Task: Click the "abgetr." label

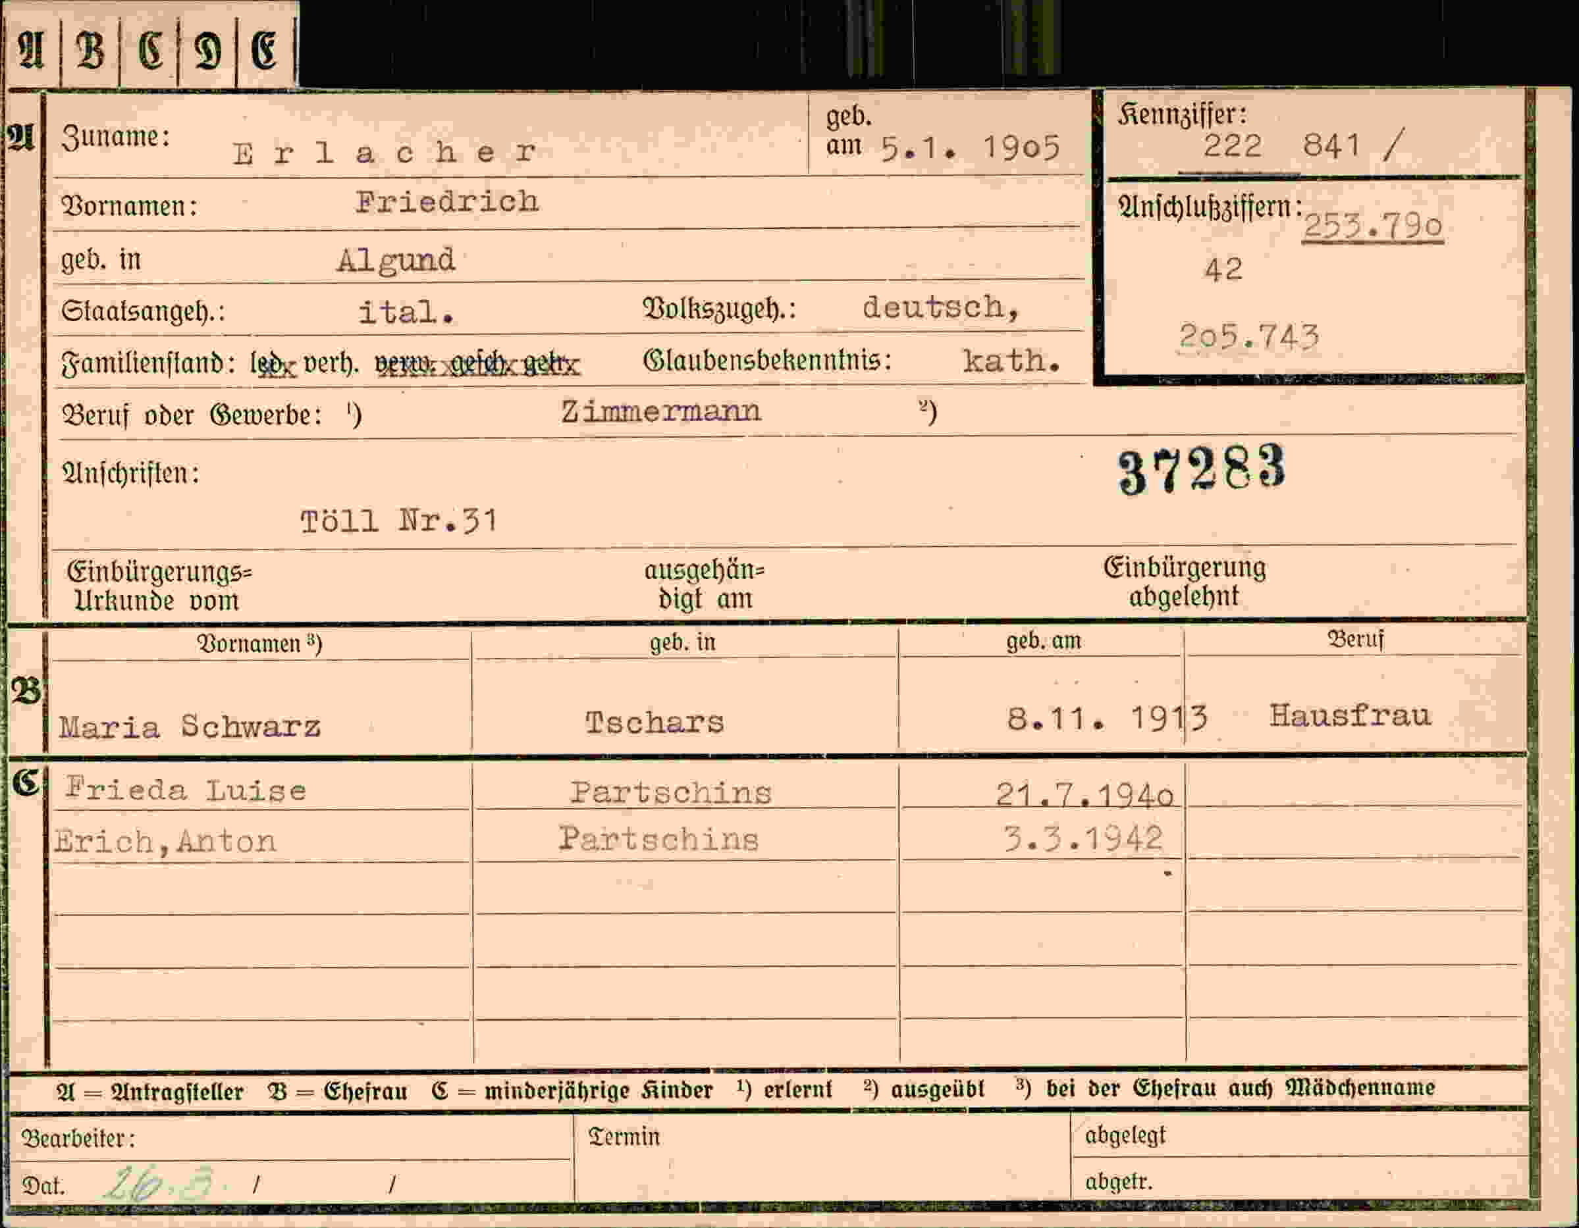Action: (1119, 1182)
